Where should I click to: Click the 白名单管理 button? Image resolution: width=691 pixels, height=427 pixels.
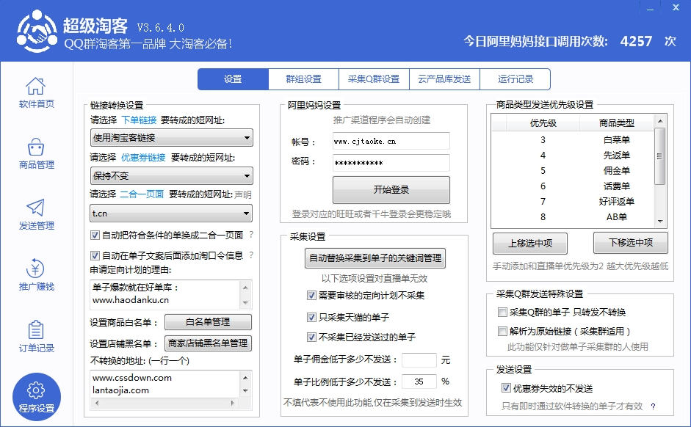pyautogui.click(x=207, y=322)
